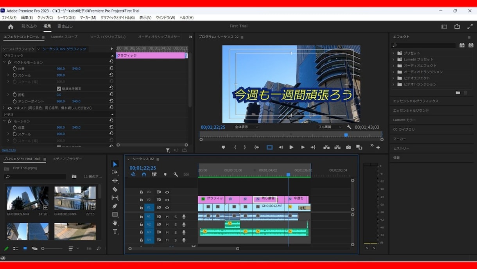Image resolution: width=477 pixels, height=269 pixels.
Task: Toggle lock on V3 track
Action: 141,192
